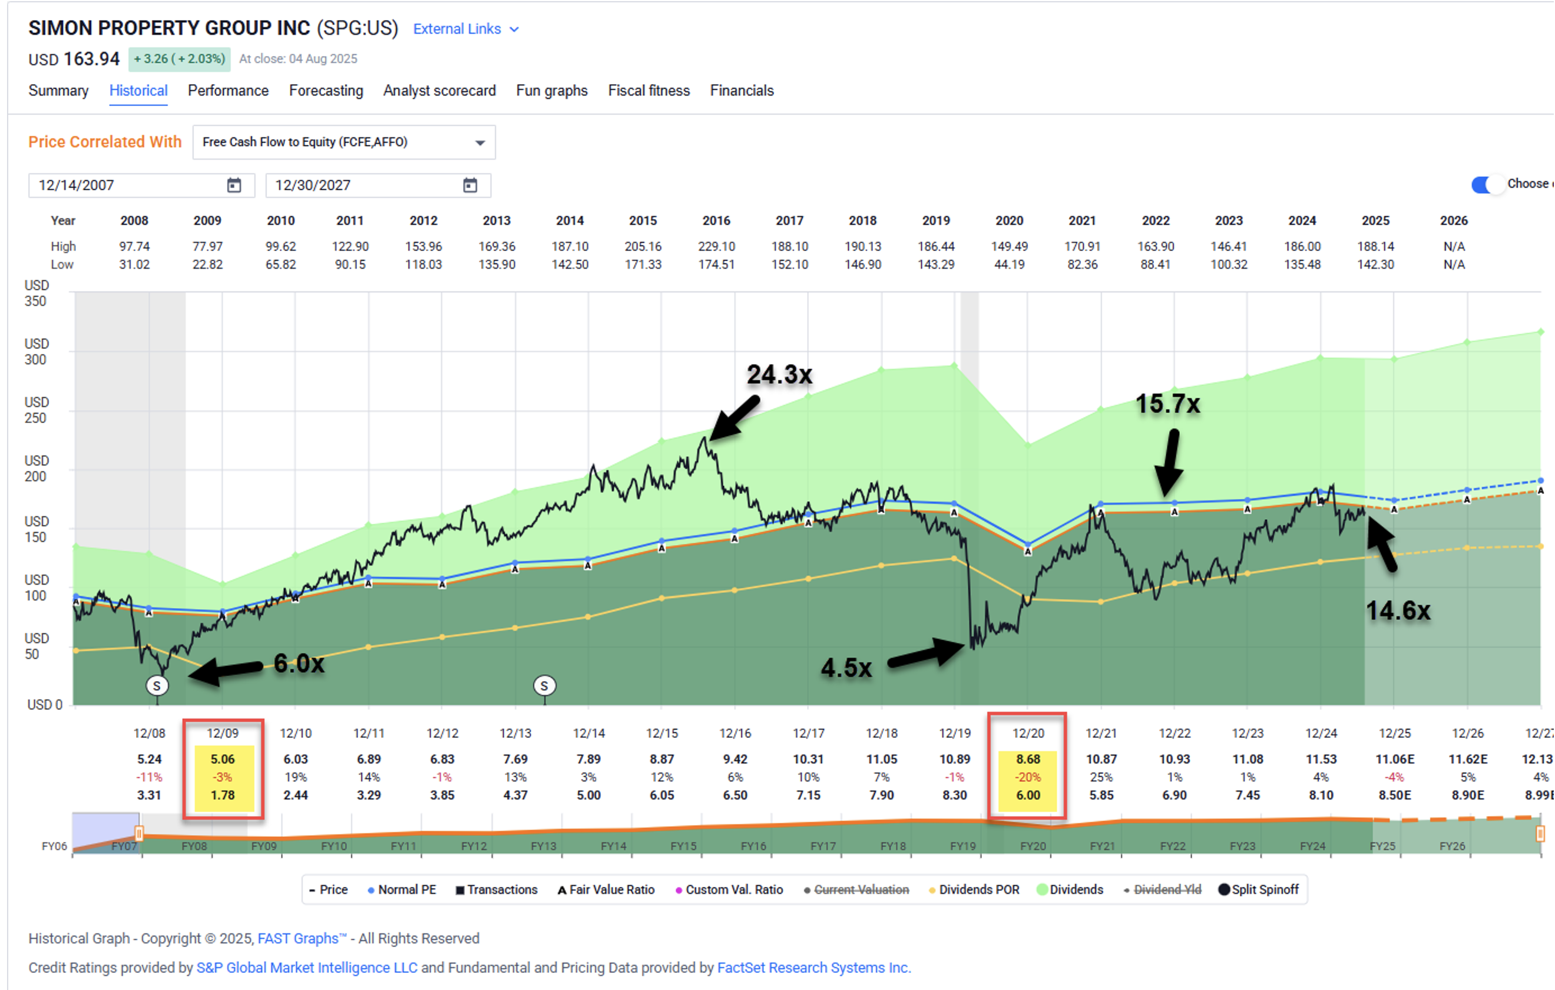This screenshot has width=1555, height=990.
Task: Click the 2020 Low value 44.19
Action: click(x=1008, y=265)
